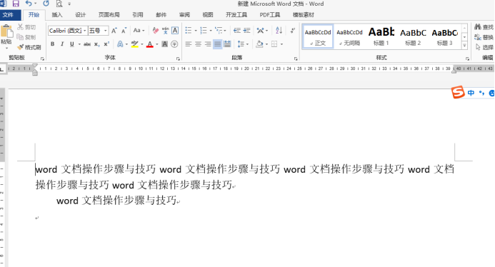Toggle show paragraph marks icon
Image resolution: width=495 pixels, height=267 pixels.
[293, 31]
